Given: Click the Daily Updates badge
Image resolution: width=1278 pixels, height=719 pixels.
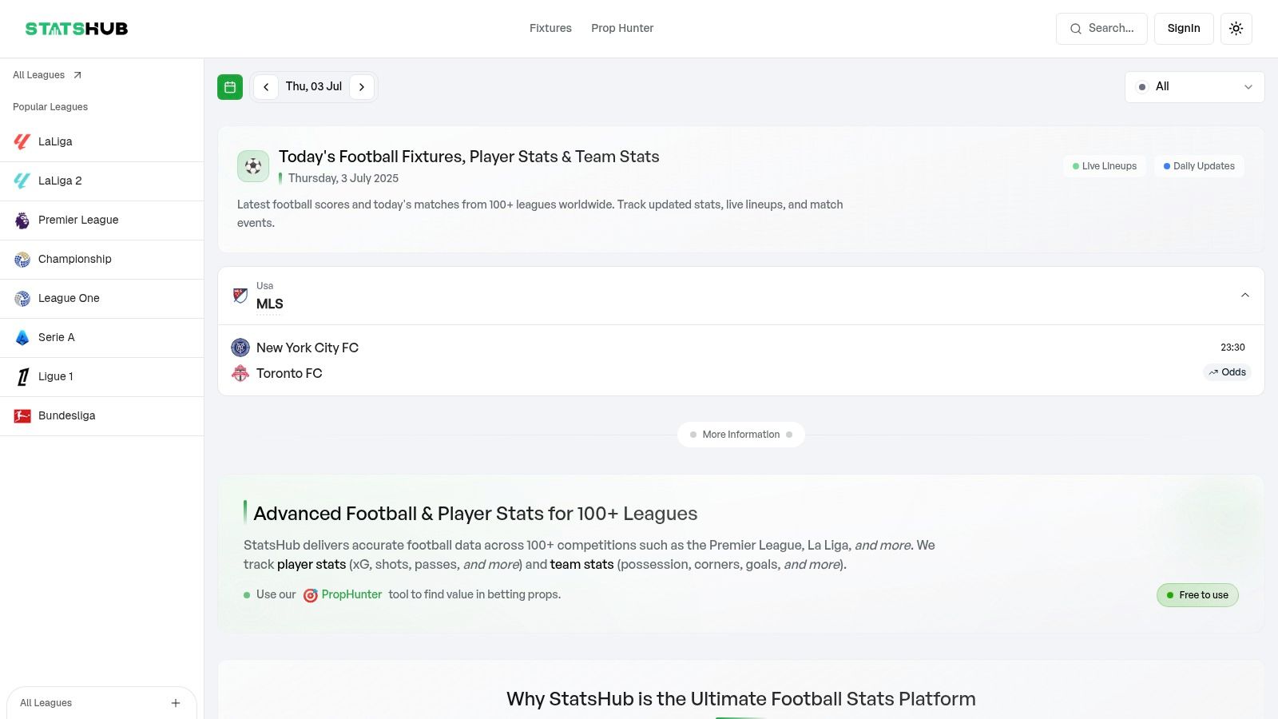Looking at the screenshot, I should click(x=1199, y=166).
